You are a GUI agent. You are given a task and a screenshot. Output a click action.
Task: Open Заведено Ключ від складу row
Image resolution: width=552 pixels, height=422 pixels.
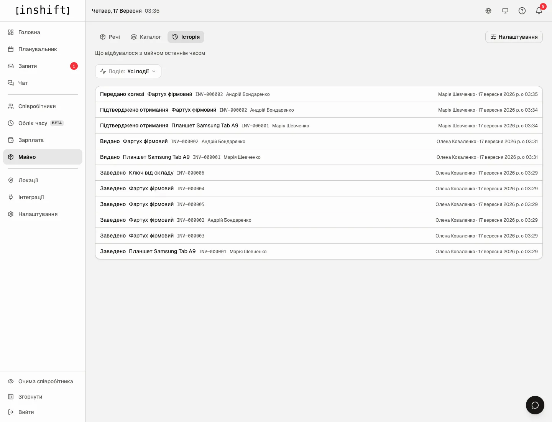pyautogui.click(x=319, y=173)
